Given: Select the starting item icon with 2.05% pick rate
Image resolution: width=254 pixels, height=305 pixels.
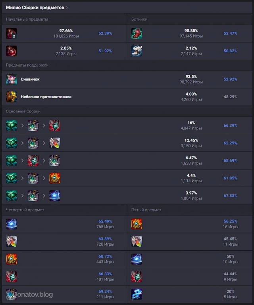Looking at the screenshot, I should click(x=12, y=51).
